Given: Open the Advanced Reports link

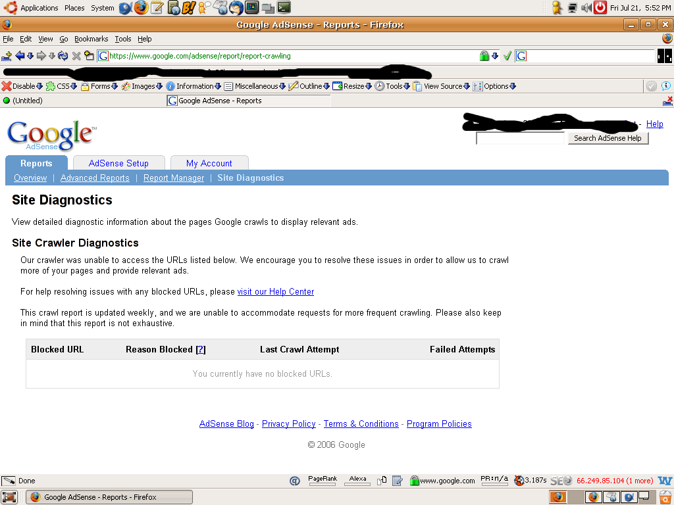Looking at the screenshot, I should coord(95,178).
